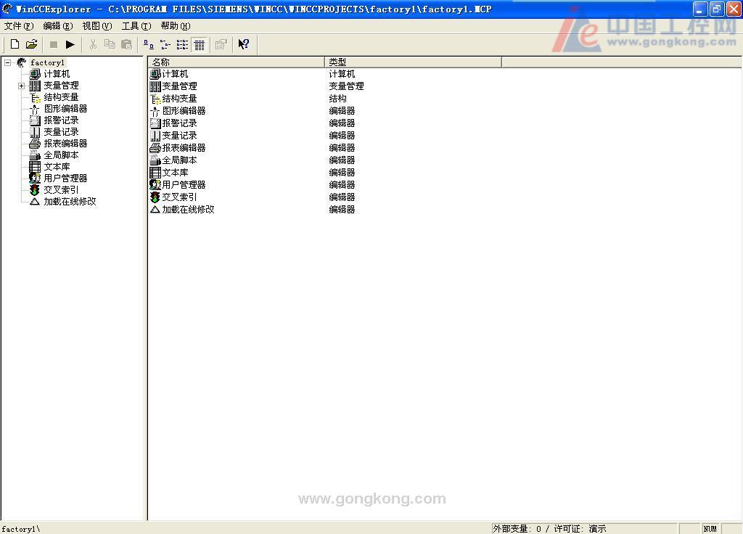This screenshot has height=534, width=743.
Task: Switch to large icons view
Action: [148, 44]
